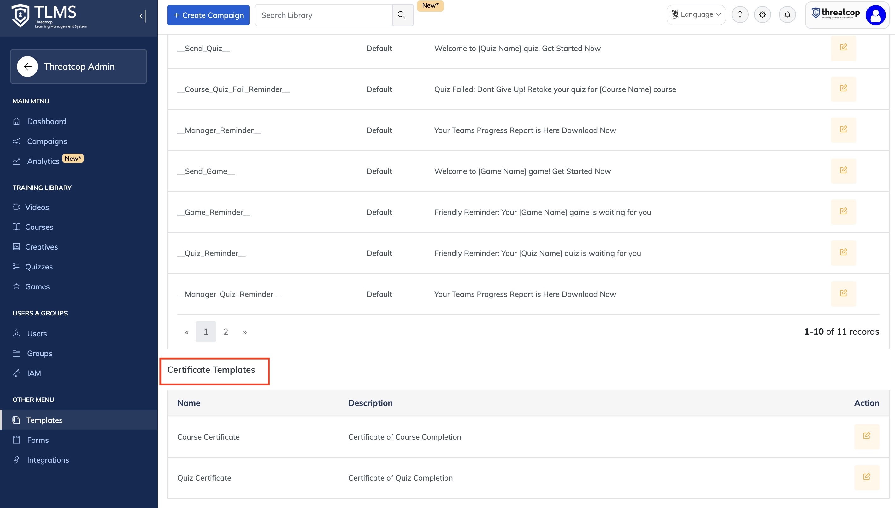Open the Quizzes library section
Screen dimensions: 895x508
(x=39, y=267)
